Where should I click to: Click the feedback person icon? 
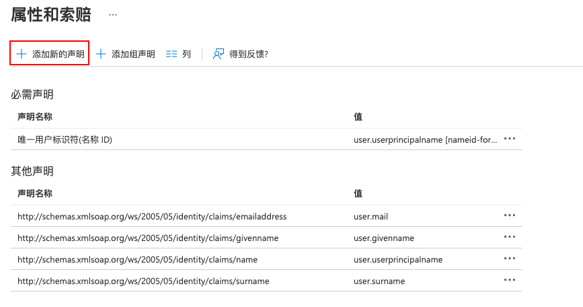click(219, 54)
